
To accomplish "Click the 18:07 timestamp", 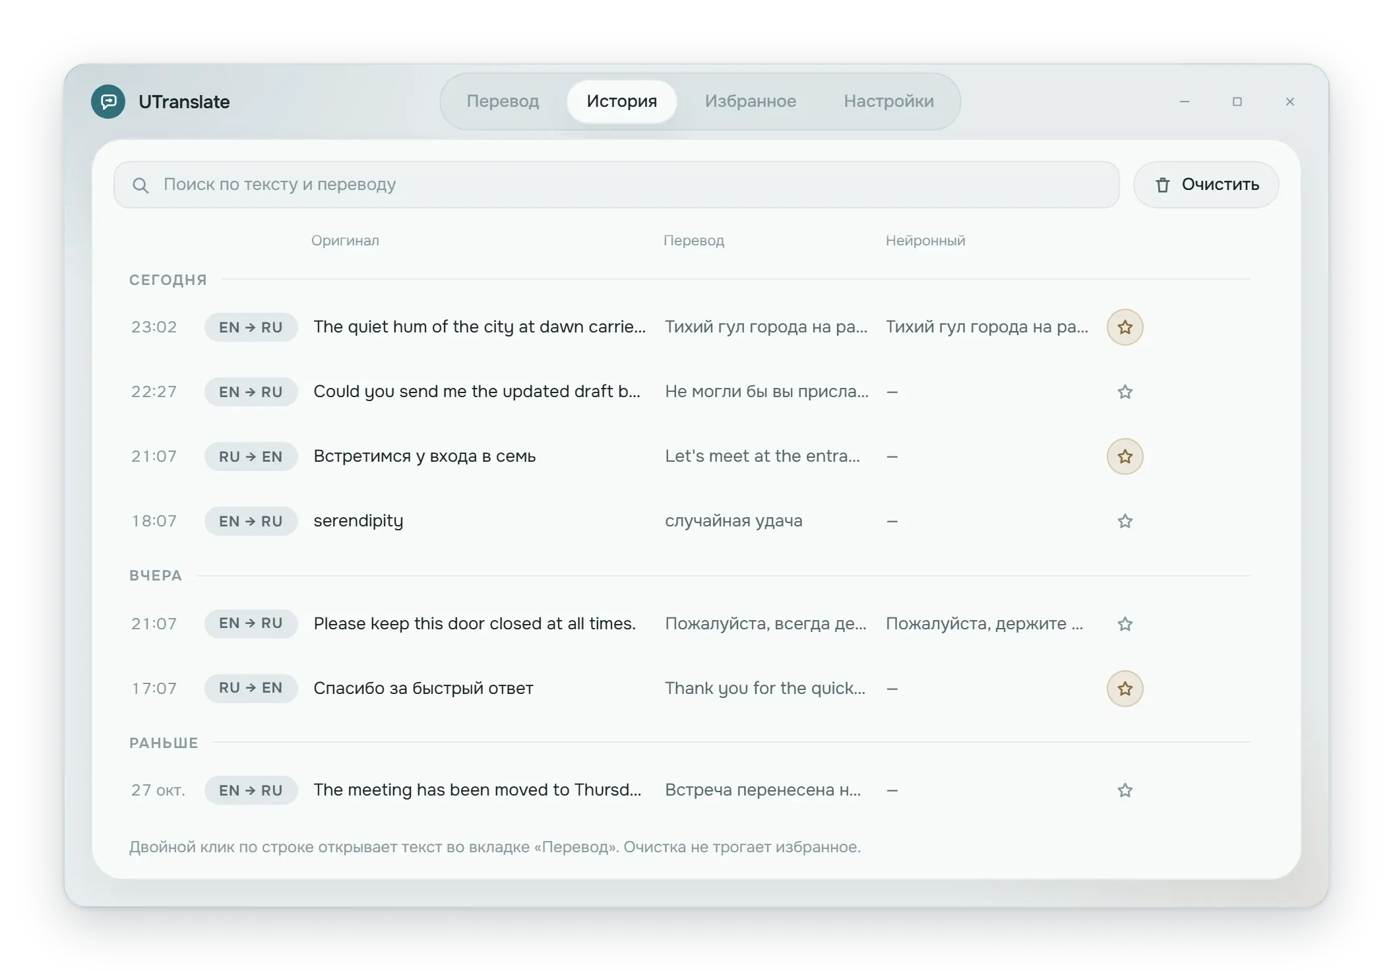I will click(x=154, y=521).
